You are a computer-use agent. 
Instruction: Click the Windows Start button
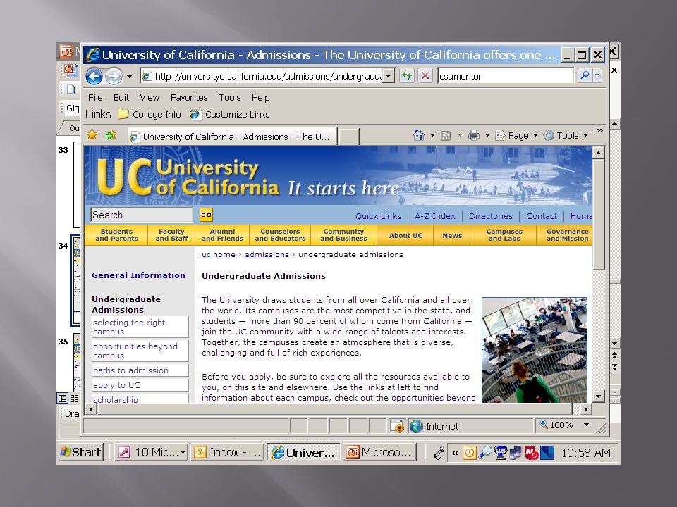[81, 452]
